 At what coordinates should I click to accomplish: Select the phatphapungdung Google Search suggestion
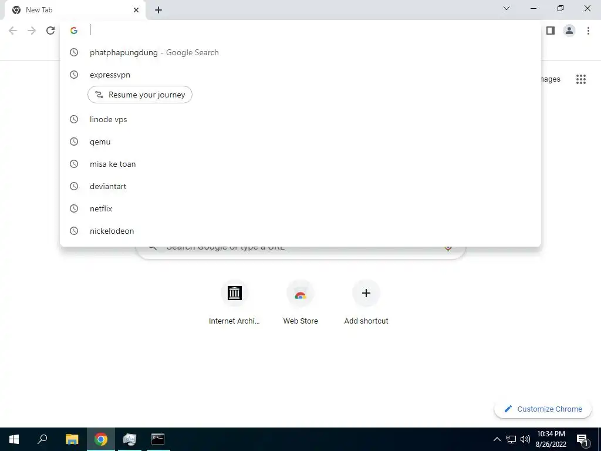coord(300,52)
